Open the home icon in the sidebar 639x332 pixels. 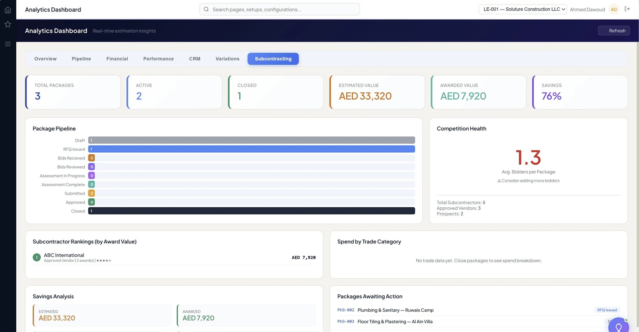point(8,10)
